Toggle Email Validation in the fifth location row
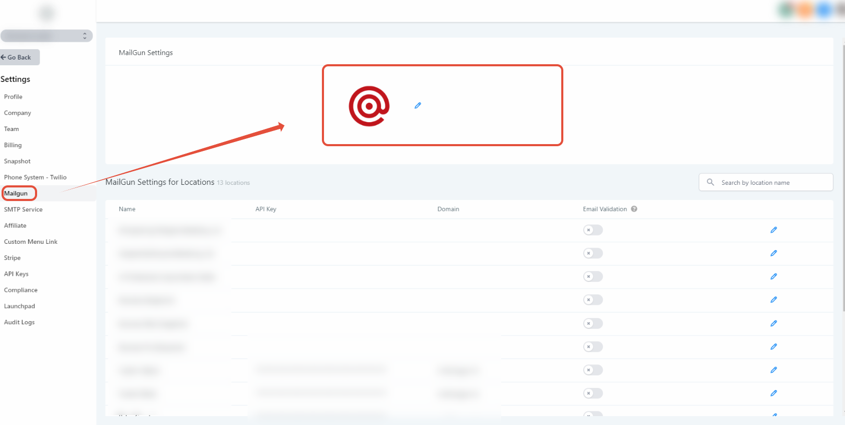The height and width of the screenshot is (425, 845). 593,324
